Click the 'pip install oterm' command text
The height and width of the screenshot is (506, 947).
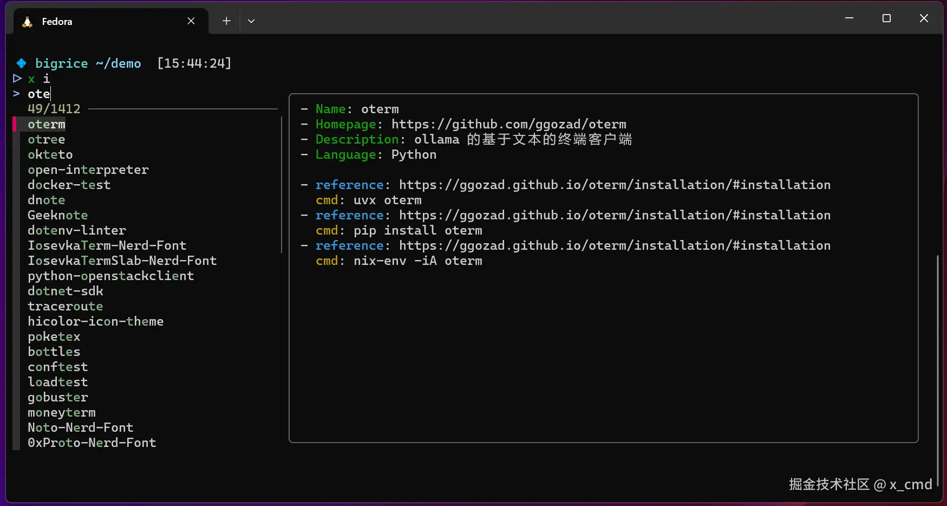[418, 230]
